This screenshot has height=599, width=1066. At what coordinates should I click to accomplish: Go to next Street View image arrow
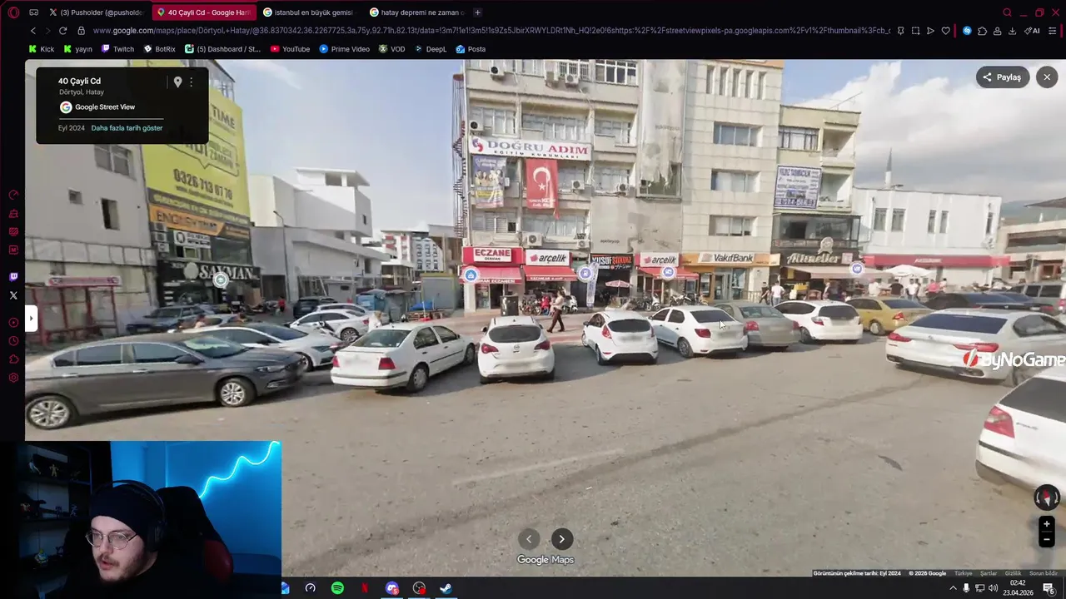[561, 539]
